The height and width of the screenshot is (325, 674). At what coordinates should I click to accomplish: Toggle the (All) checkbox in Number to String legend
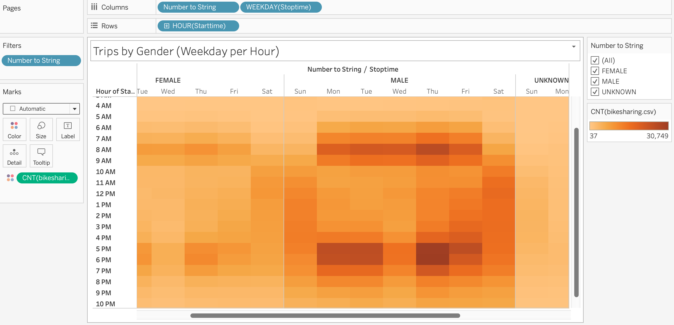(595, 60)
